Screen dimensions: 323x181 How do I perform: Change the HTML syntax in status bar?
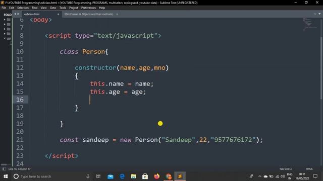[x=309, y=169]
